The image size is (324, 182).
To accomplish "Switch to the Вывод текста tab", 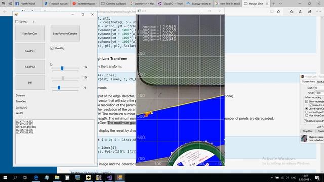I will click(x=199, y=4).
